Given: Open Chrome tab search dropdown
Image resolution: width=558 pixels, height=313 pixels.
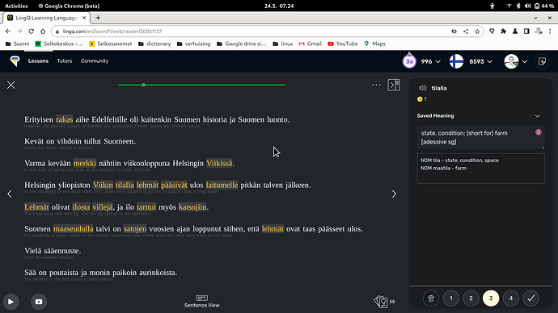Looking at the screenshot, I should pyautogui.click(x=535, y=18).
